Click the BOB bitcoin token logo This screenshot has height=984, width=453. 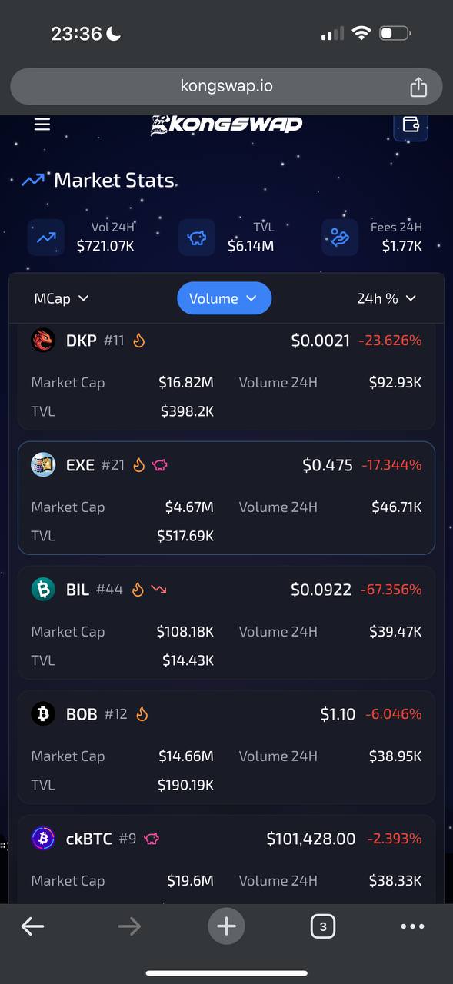43,713
